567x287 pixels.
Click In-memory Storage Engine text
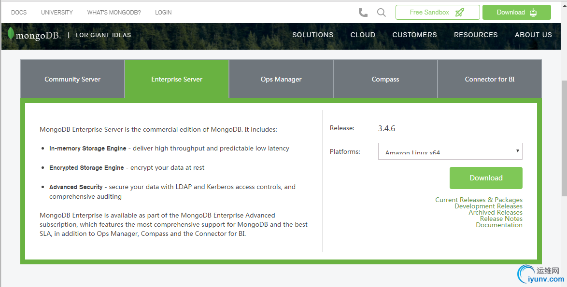[x=88, y=149]
